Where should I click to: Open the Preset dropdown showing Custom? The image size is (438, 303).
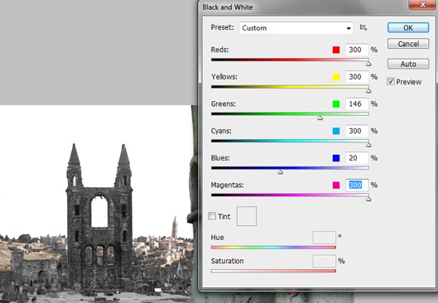pyautogui.click(x=296, y=28)
